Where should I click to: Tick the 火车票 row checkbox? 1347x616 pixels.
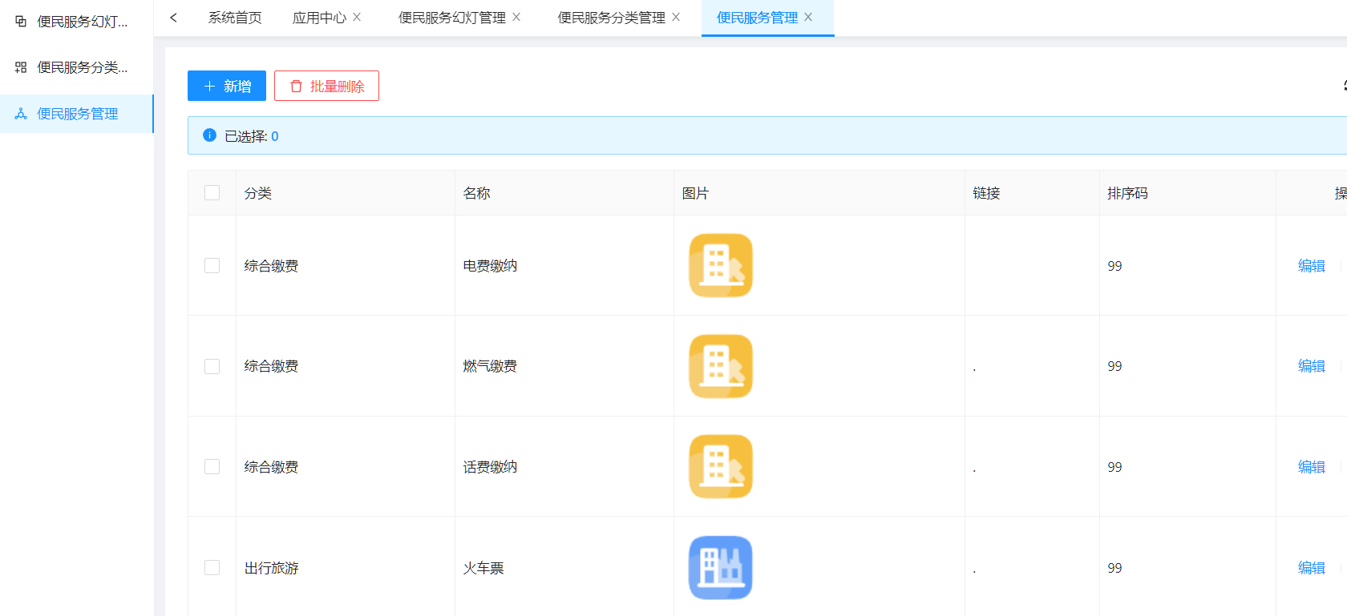click(x=212, y=567)
